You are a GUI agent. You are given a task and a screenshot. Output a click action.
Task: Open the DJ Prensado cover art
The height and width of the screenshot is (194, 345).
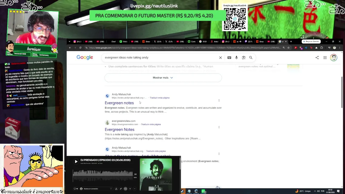point(156,174)
